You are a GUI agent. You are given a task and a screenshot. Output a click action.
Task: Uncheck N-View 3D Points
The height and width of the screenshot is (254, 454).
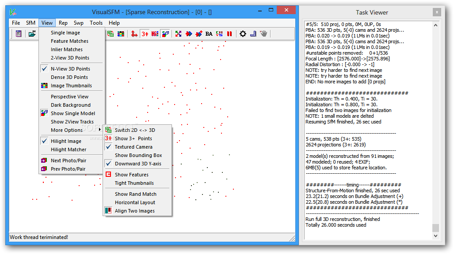coord(71,69)
